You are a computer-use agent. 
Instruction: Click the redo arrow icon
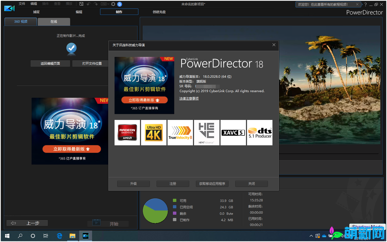pos(96,4)
